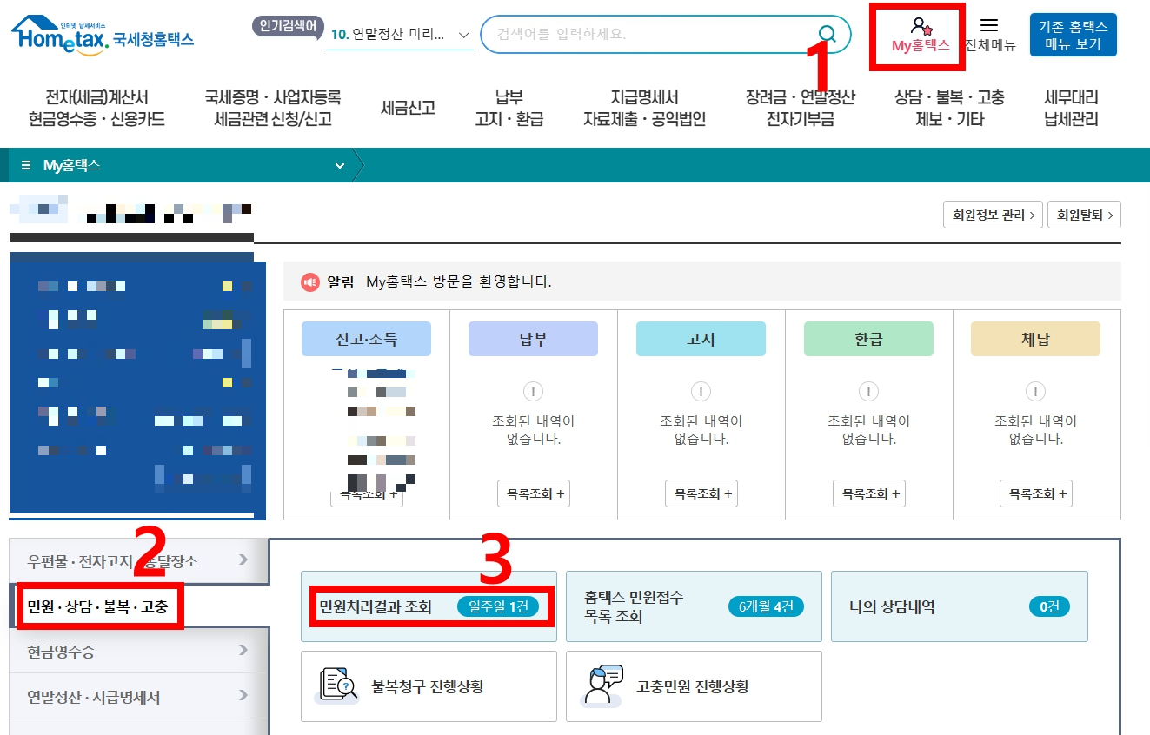Select the 고지 category header

tap(701, 339)
